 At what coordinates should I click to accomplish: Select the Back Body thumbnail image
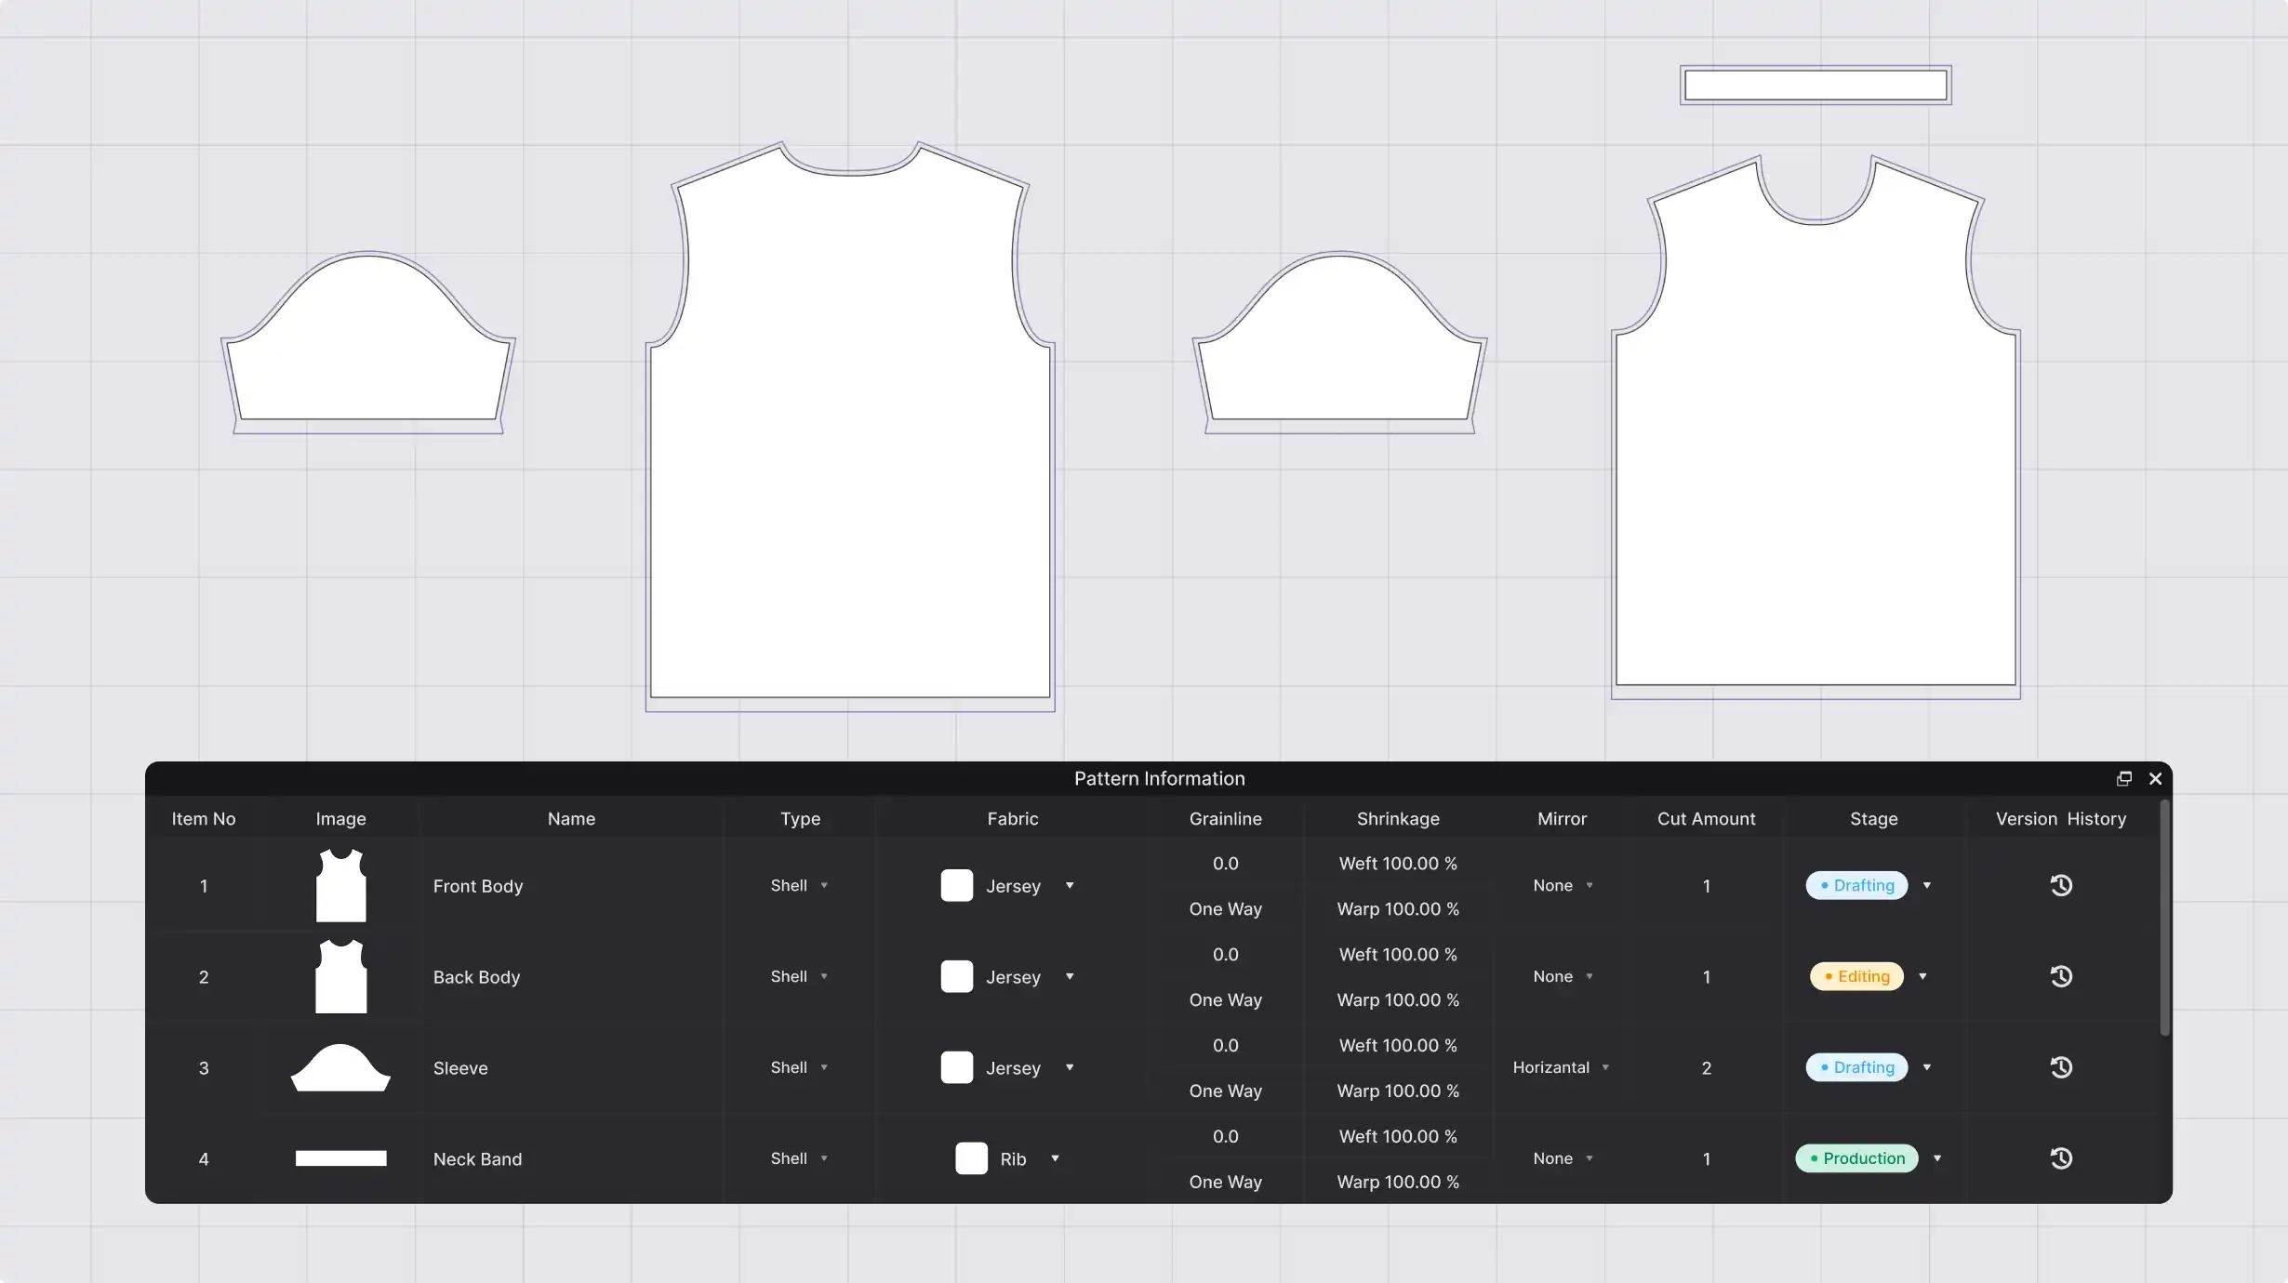[340, 976]
